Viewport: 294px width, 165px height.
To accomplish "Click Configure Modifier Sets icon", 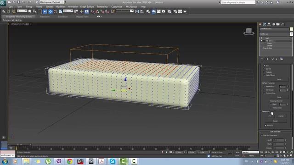I will click(x=282, y=59).
